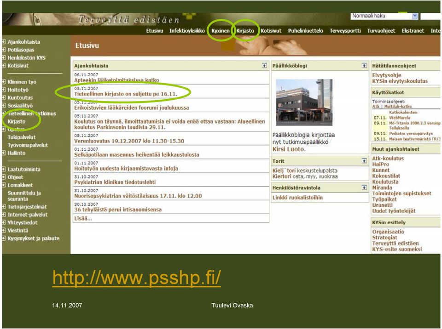Open Ekstranet in the top navigation
The width and height of the screenshot is (442, 329).
[x=413, y=31]
